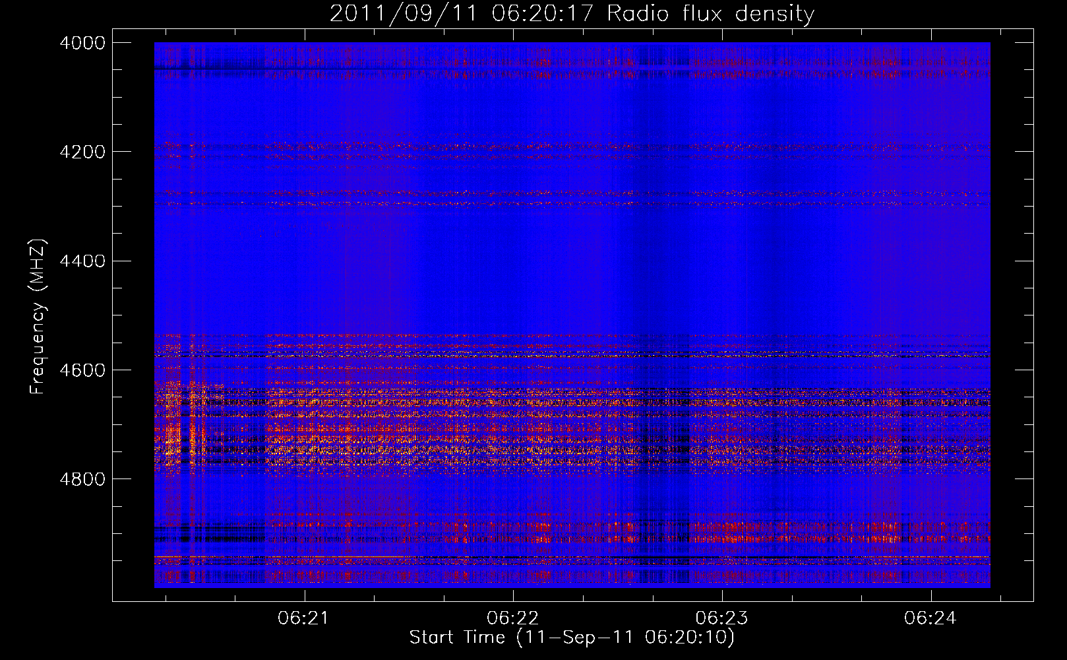This screenshot has height=660, width=1067.
Task: Click the 4400 frequency axis label
Action: pos(82,261)
